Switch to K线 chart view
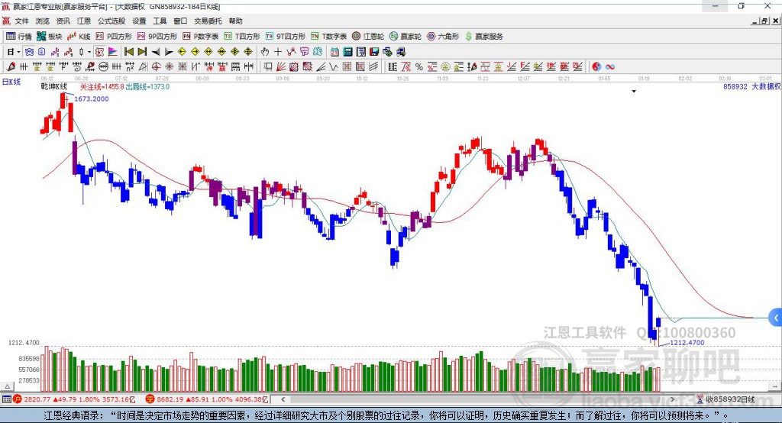The width and height of the screenshot is (782, 423). [x=79, y=37]
